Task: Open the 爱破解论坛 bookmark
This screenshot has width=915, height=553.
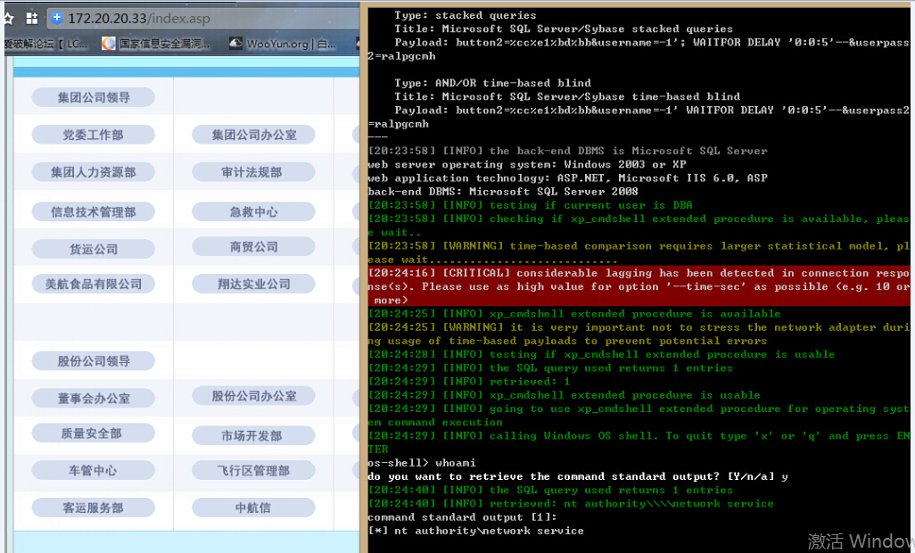Action: tap(46, 44)
